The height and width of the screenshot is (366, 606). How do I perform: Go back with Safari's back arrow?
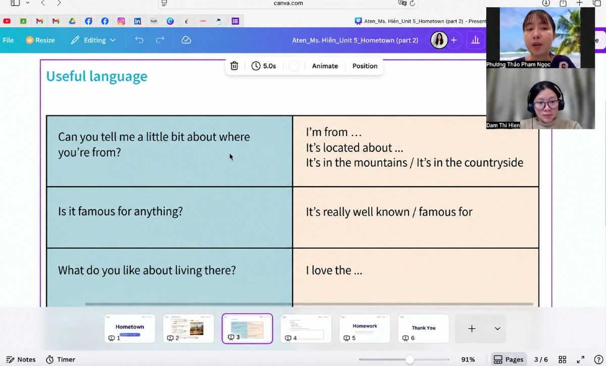tap(43, 3)
